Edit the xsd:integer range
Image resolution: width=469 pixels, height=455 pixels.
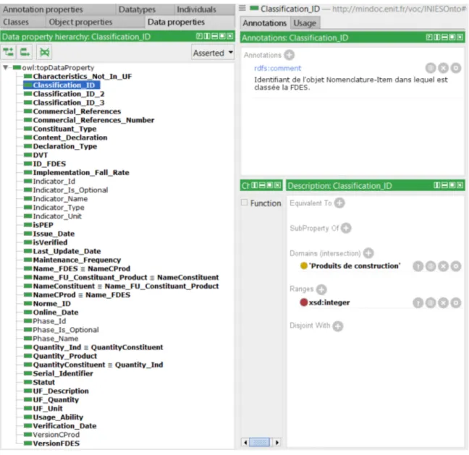(456, 303)
